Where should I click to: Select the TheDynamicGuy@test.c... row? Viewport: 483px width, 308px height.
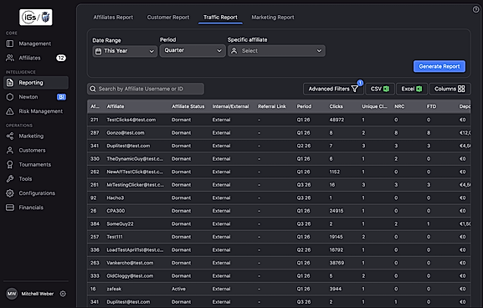[279, 159]
